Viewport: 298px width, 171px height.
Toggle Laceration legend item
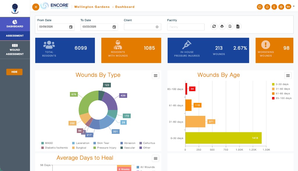[x=81, y=143]
